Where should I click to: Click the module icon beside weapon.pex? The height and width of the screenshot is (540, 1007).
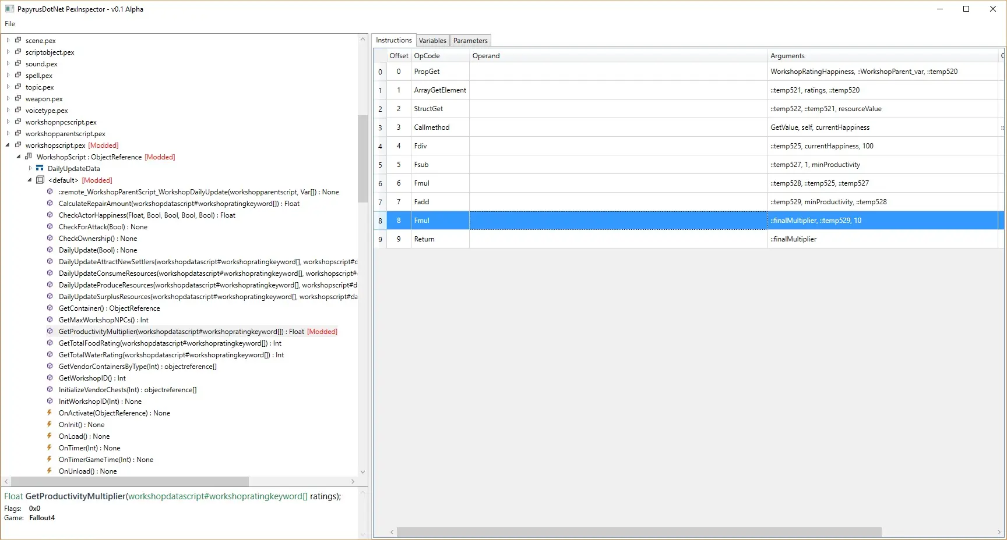point(19,98)
